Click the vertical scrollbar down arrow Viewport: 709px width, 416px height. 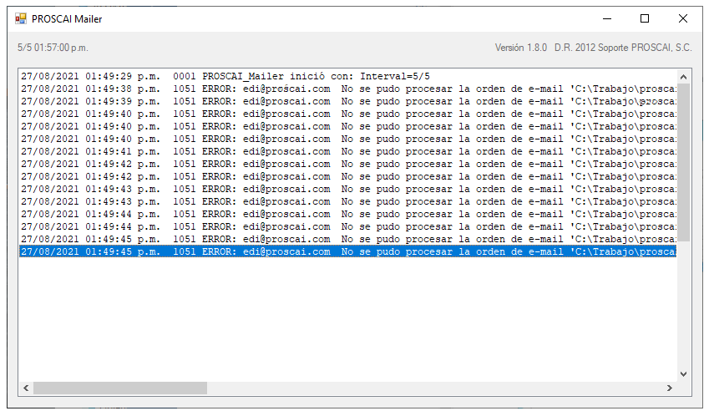(683, 374)
